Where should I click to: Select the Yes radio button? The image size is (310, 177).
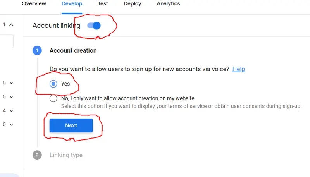tap(53, 84)
